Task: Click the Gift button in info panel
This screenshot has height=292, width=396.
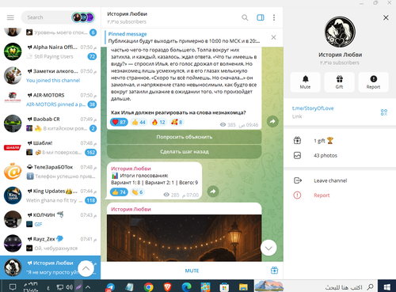Action: tap(339, 82)
